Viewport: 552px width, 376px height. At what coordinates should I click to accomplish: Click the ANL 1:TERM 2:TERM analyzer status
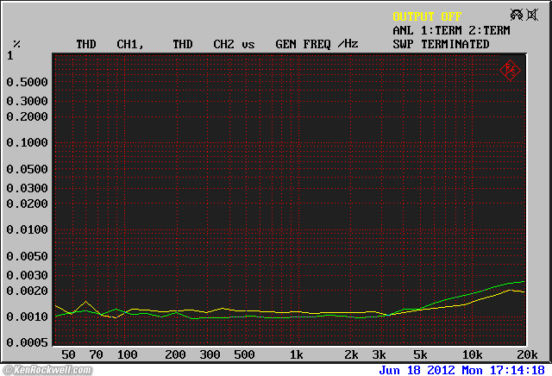click(451, 30)
